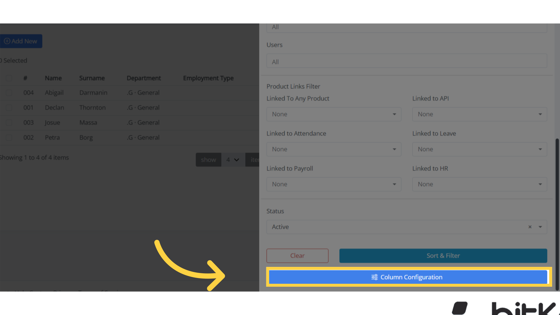
Task: Click the Sort & Filter button
Action: tap(443, 256)
